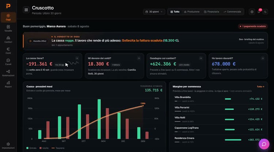Click the notifications bell icon

259,12
